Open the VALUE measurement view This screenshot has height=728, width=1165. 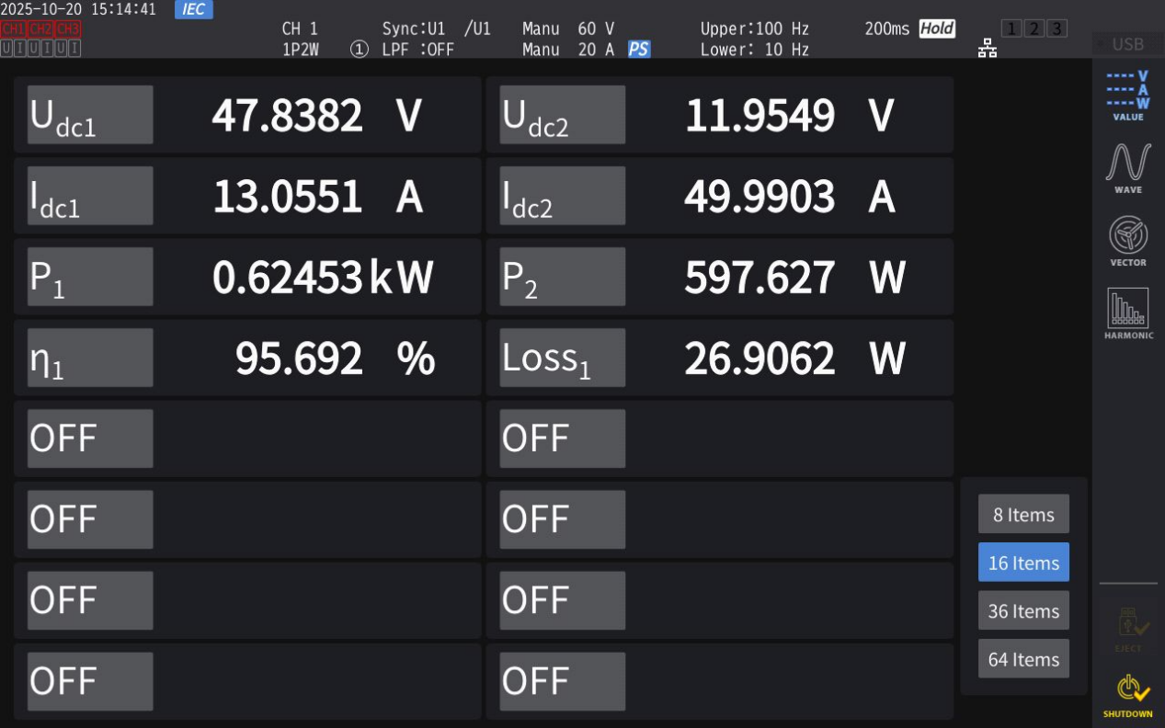(x=1127, y=96)
